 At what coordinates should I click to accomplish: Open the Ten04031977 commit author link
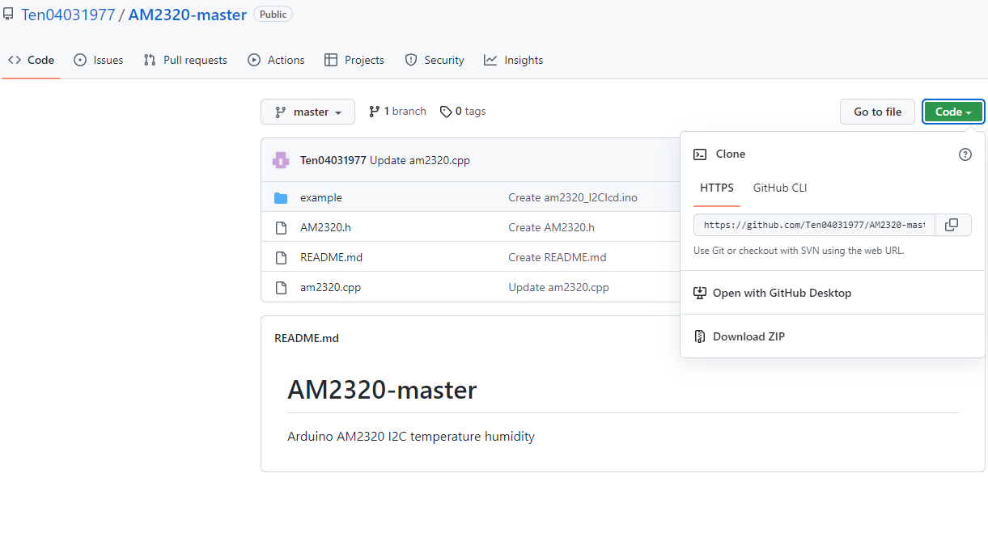point(333,160)
